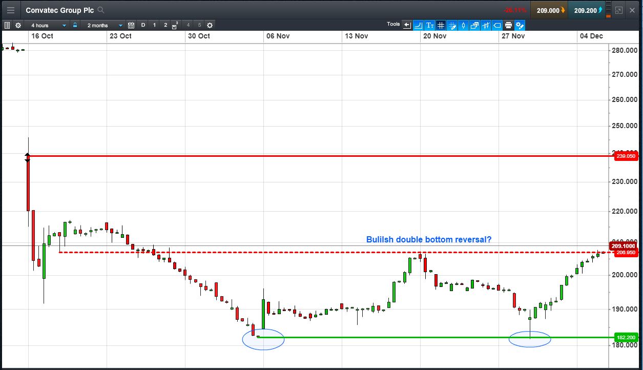
Task: Click the market depth bar indicator
Action: coord(608,10)
